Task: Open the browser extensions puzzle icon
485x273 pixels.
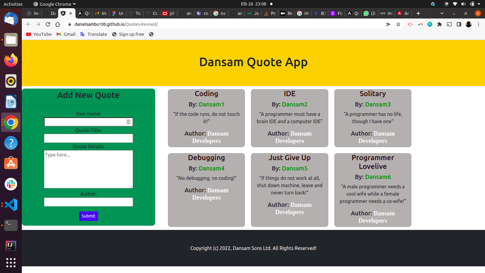Action: tap(440, 24)
